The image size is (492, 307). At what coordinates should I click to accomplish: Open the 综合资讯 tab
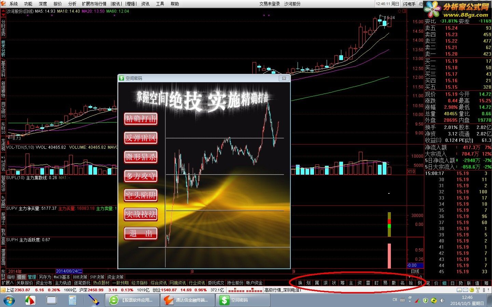(x=159, y=283)
